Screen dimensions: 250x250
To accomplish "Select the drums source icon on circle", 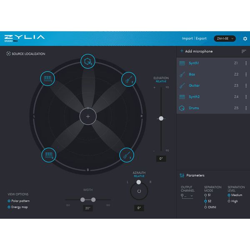I will (x=88, y=61).
